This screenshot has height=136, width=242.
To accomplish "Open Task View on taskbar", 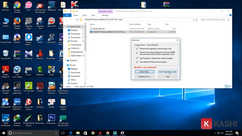I will [x=63, y=133].
